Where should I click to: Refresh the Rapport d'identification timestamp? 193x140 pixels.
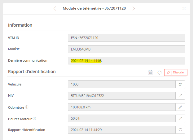coord(180,130)
